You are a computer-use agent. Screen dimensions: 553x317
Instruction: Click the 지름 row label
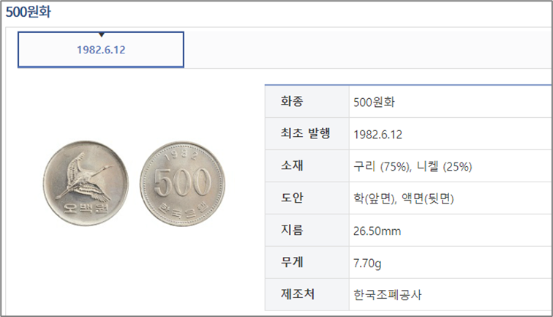[x=292, y=230]
